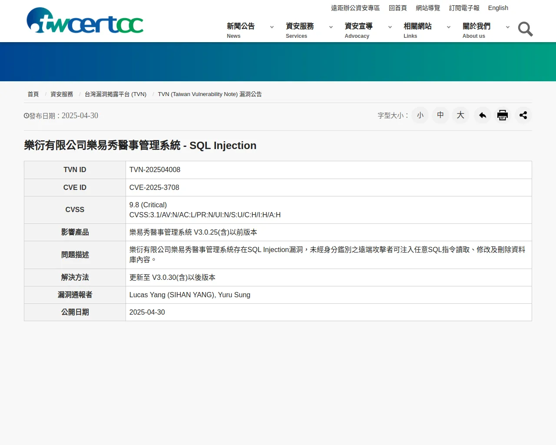Open 訂閱電子報 newsletter link
This screenshot has width=556, height=445.
click(464, 8)
